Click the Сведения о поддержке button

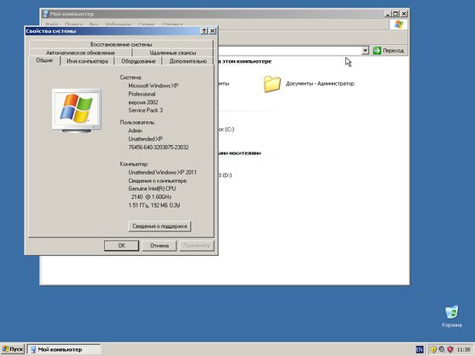pyautogui.click(x=159, y=226)
